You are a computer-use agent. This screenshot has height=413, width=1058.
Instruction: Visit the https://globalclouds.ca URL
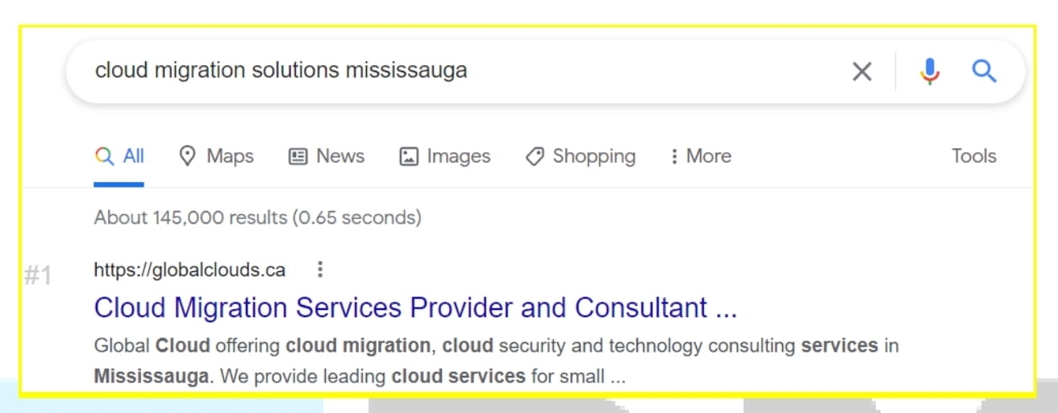tap(190, 270)
